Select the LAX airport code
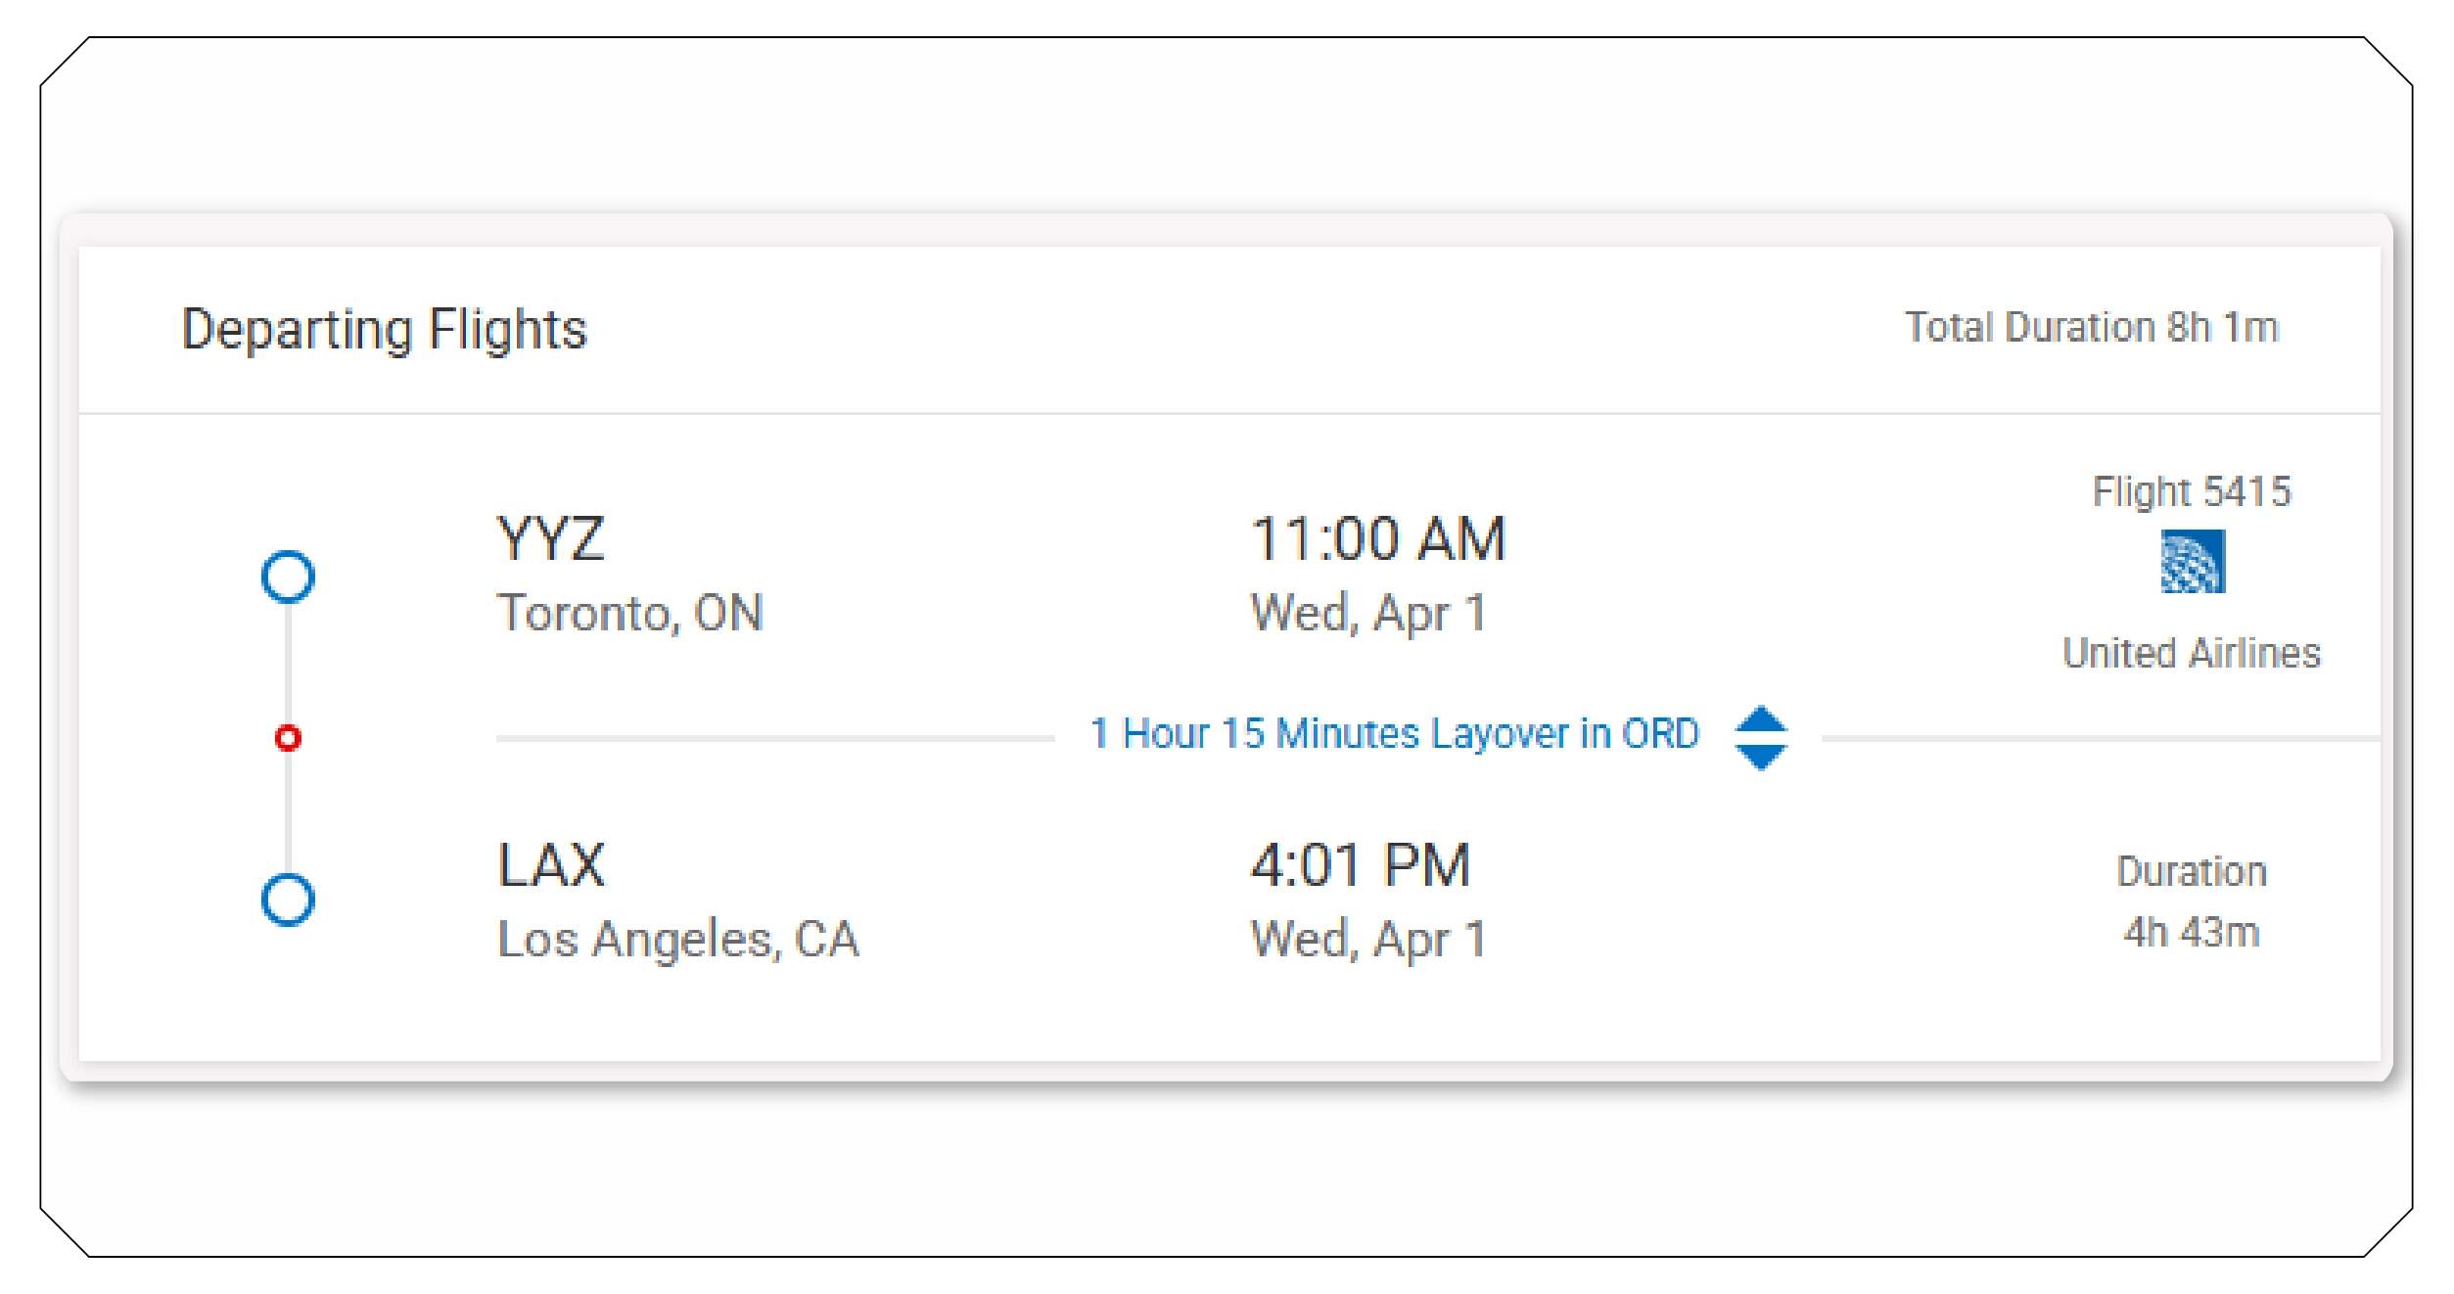This screenshot has height=1294, width=2454. pos(551,865)
